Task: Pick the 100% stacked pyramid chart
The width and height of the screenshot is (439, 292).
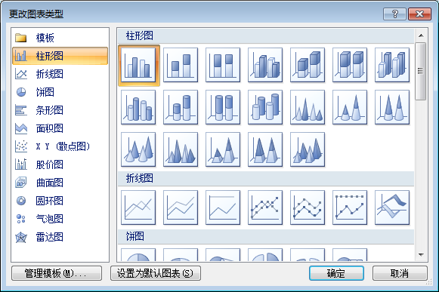Action: [265, 149]
